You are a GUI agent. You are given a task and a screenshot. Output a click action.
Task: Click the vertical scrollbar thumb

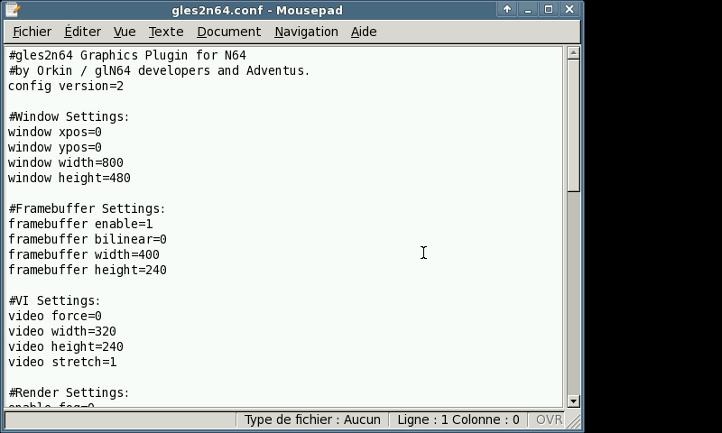[573, 126]
